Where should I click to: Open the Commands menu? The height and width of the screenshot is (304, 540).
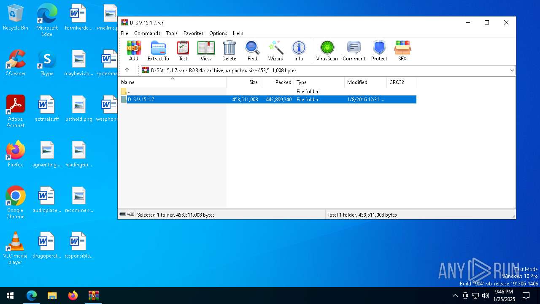(147, 33)
